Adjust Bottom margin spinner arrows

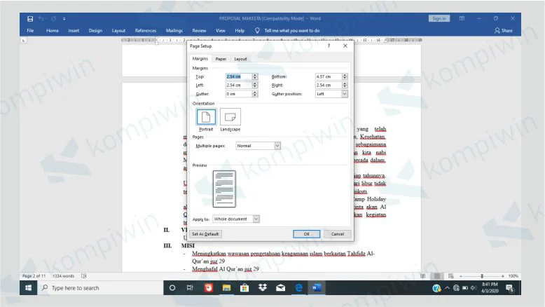point(345,76)
